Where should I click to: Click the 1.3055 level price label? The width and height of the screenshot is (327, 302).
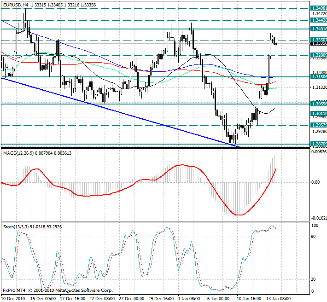click(319, 104)
